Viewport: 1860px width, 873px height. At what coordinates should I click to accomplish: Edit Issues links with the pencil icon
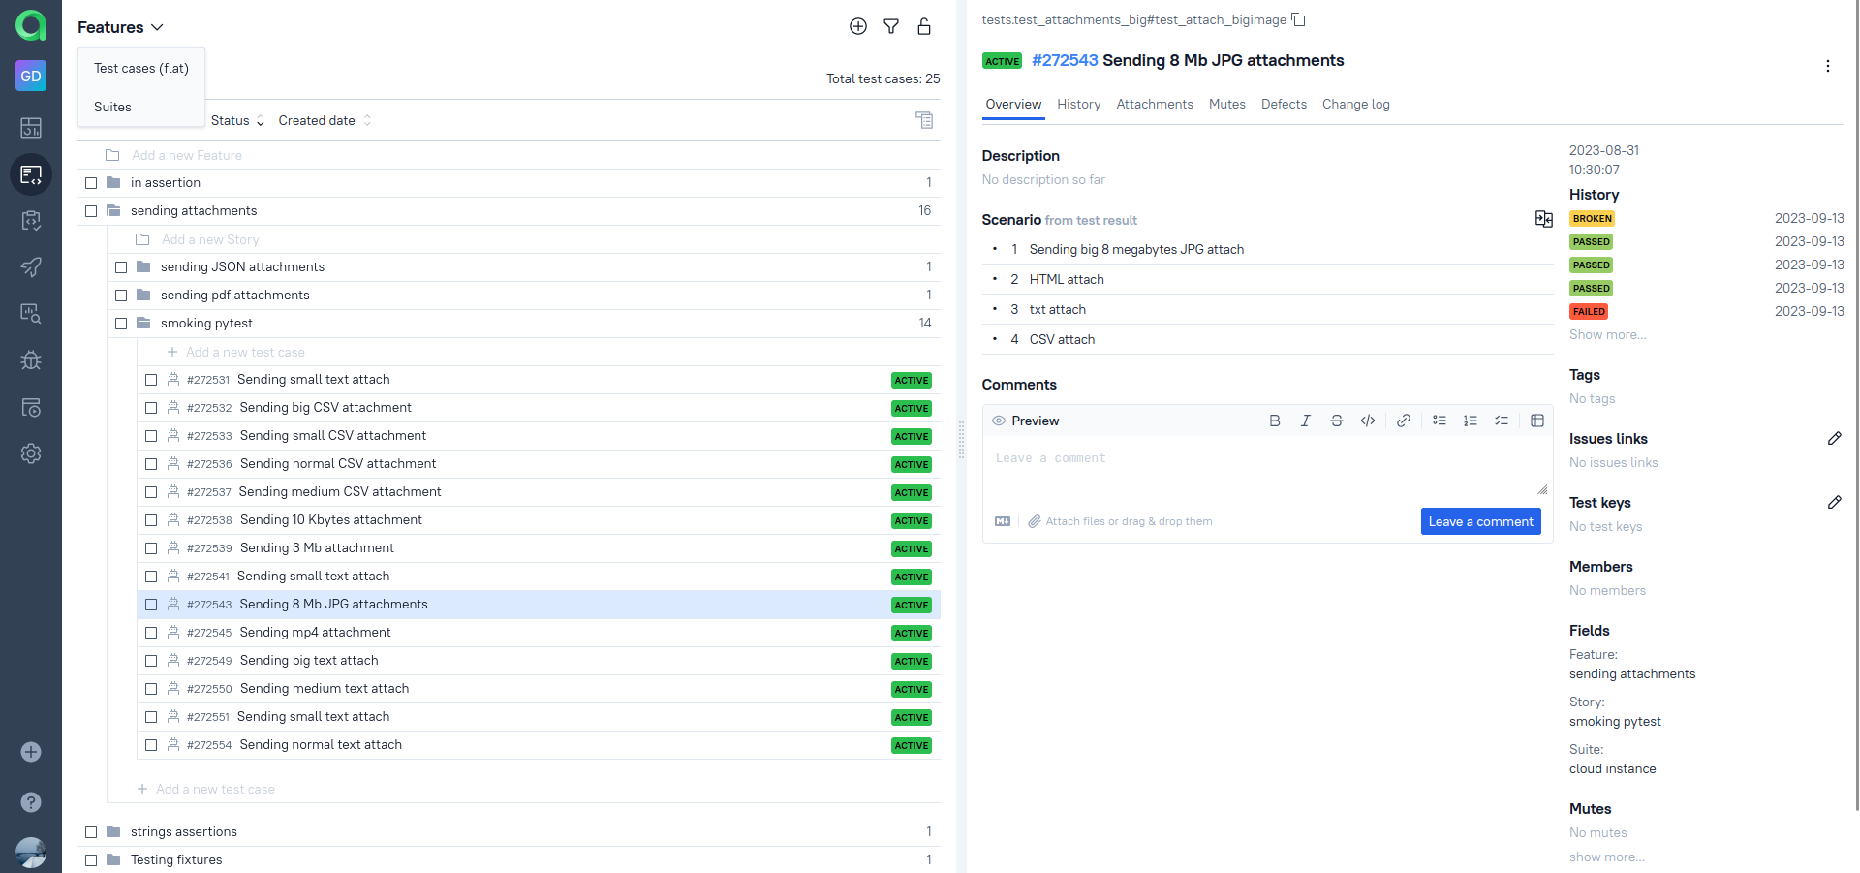tap(1835, 439)
